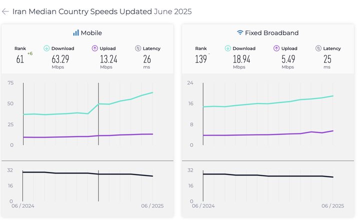Click the Fixed Broadband 06 / 2024 label

point(203,206)
